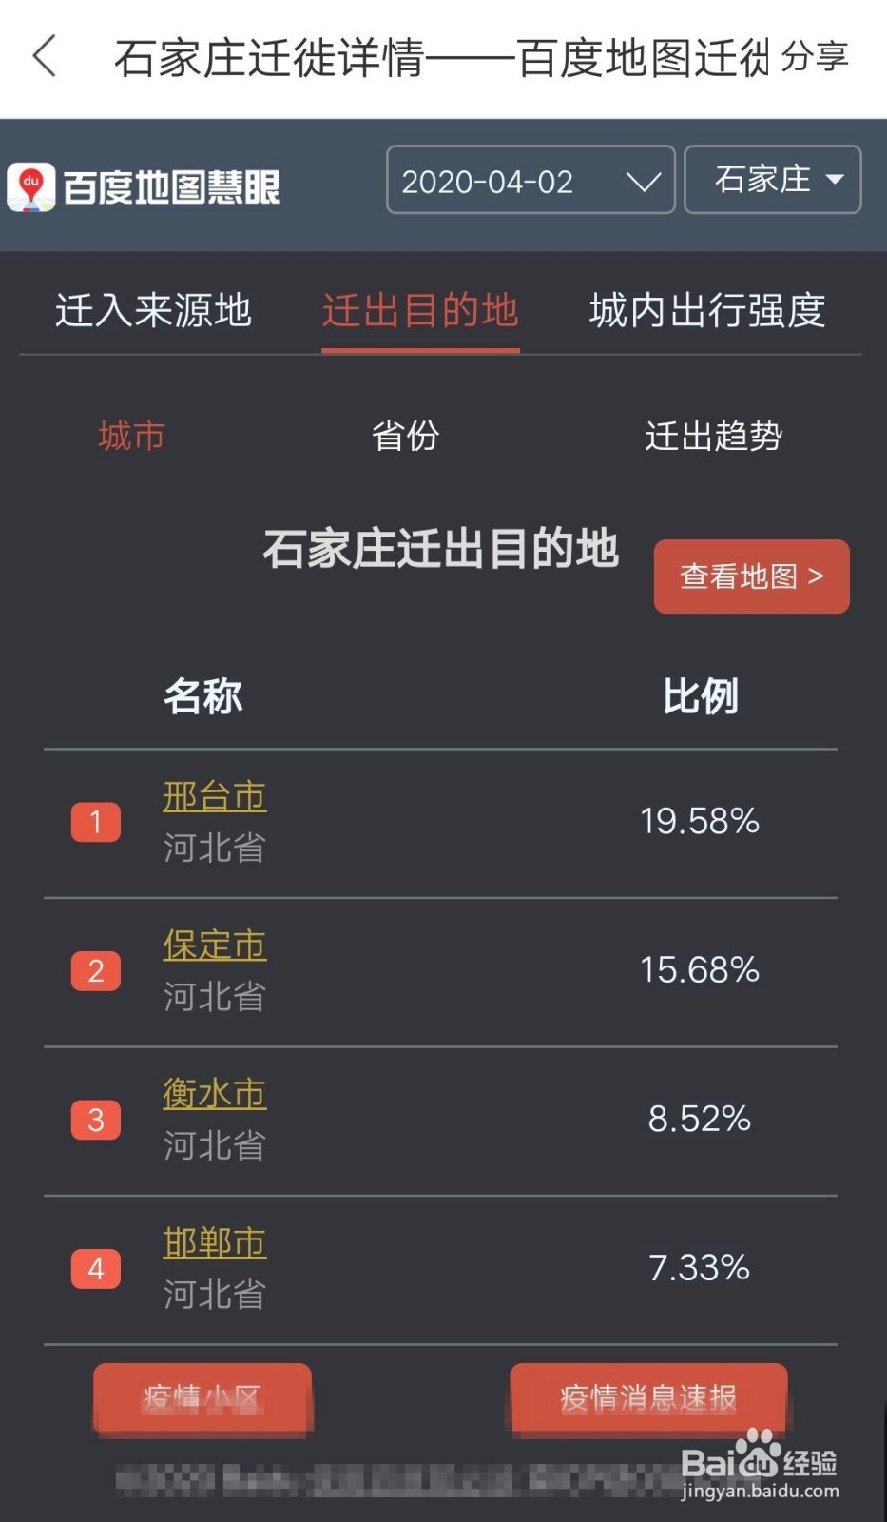View the 迁出趋势 sub-tab
The width and height of the screenshot is (887, 1522).
pyautogui.click(x=714, y=436)
